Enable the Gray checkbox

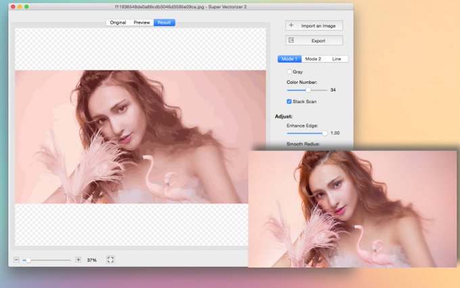289,72
